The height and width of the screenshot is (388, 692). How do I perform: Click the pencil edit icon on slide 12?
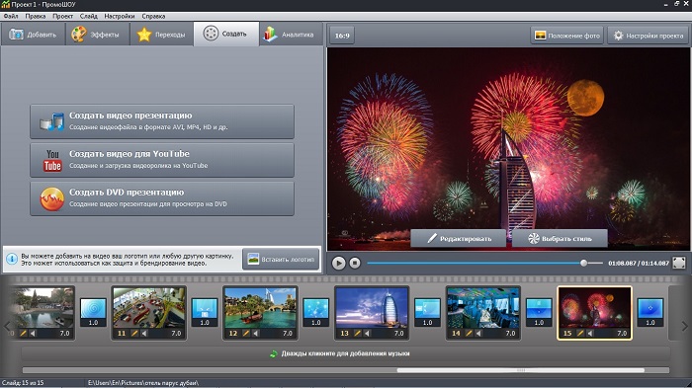pyautogui.click(x=246, y=334)
